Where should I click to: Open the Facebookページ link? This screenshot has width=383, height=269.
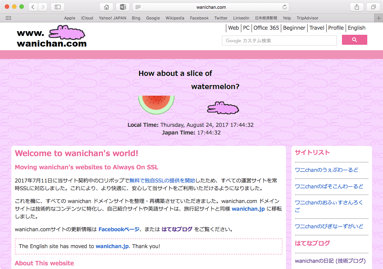[x=119, y=229]
